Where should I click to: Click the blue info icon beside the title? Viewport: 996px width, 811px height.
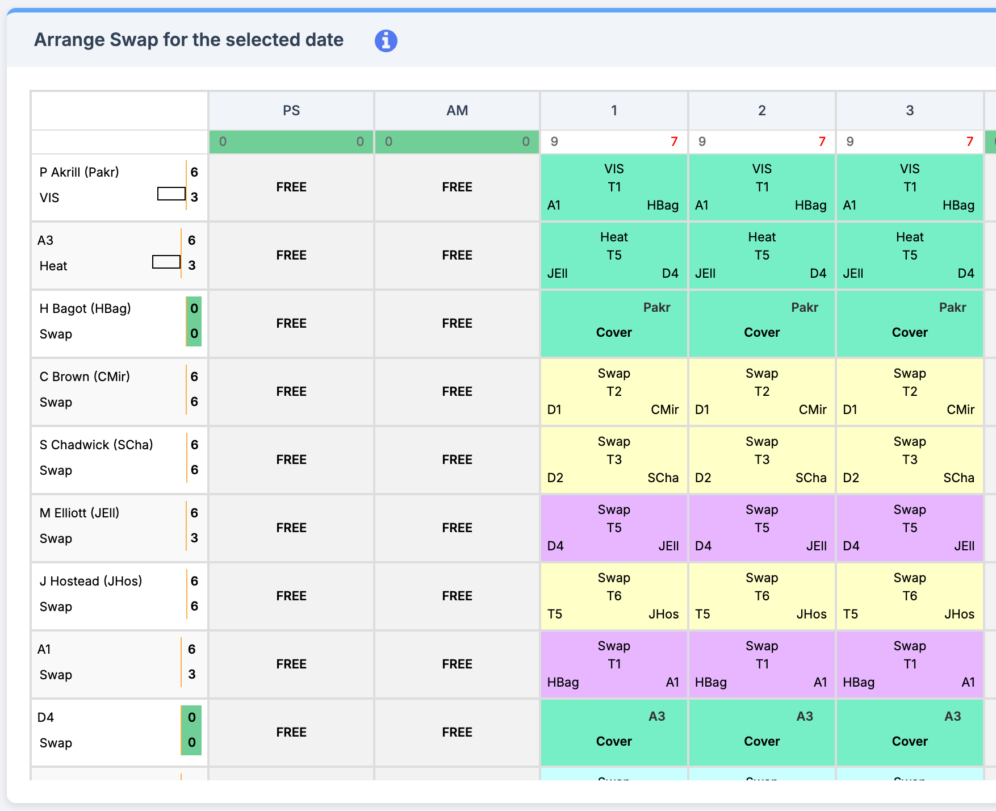click(386, 41)
